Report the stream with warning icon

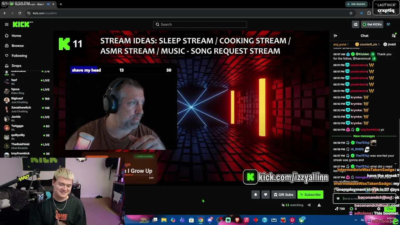[x=319, y=205]
